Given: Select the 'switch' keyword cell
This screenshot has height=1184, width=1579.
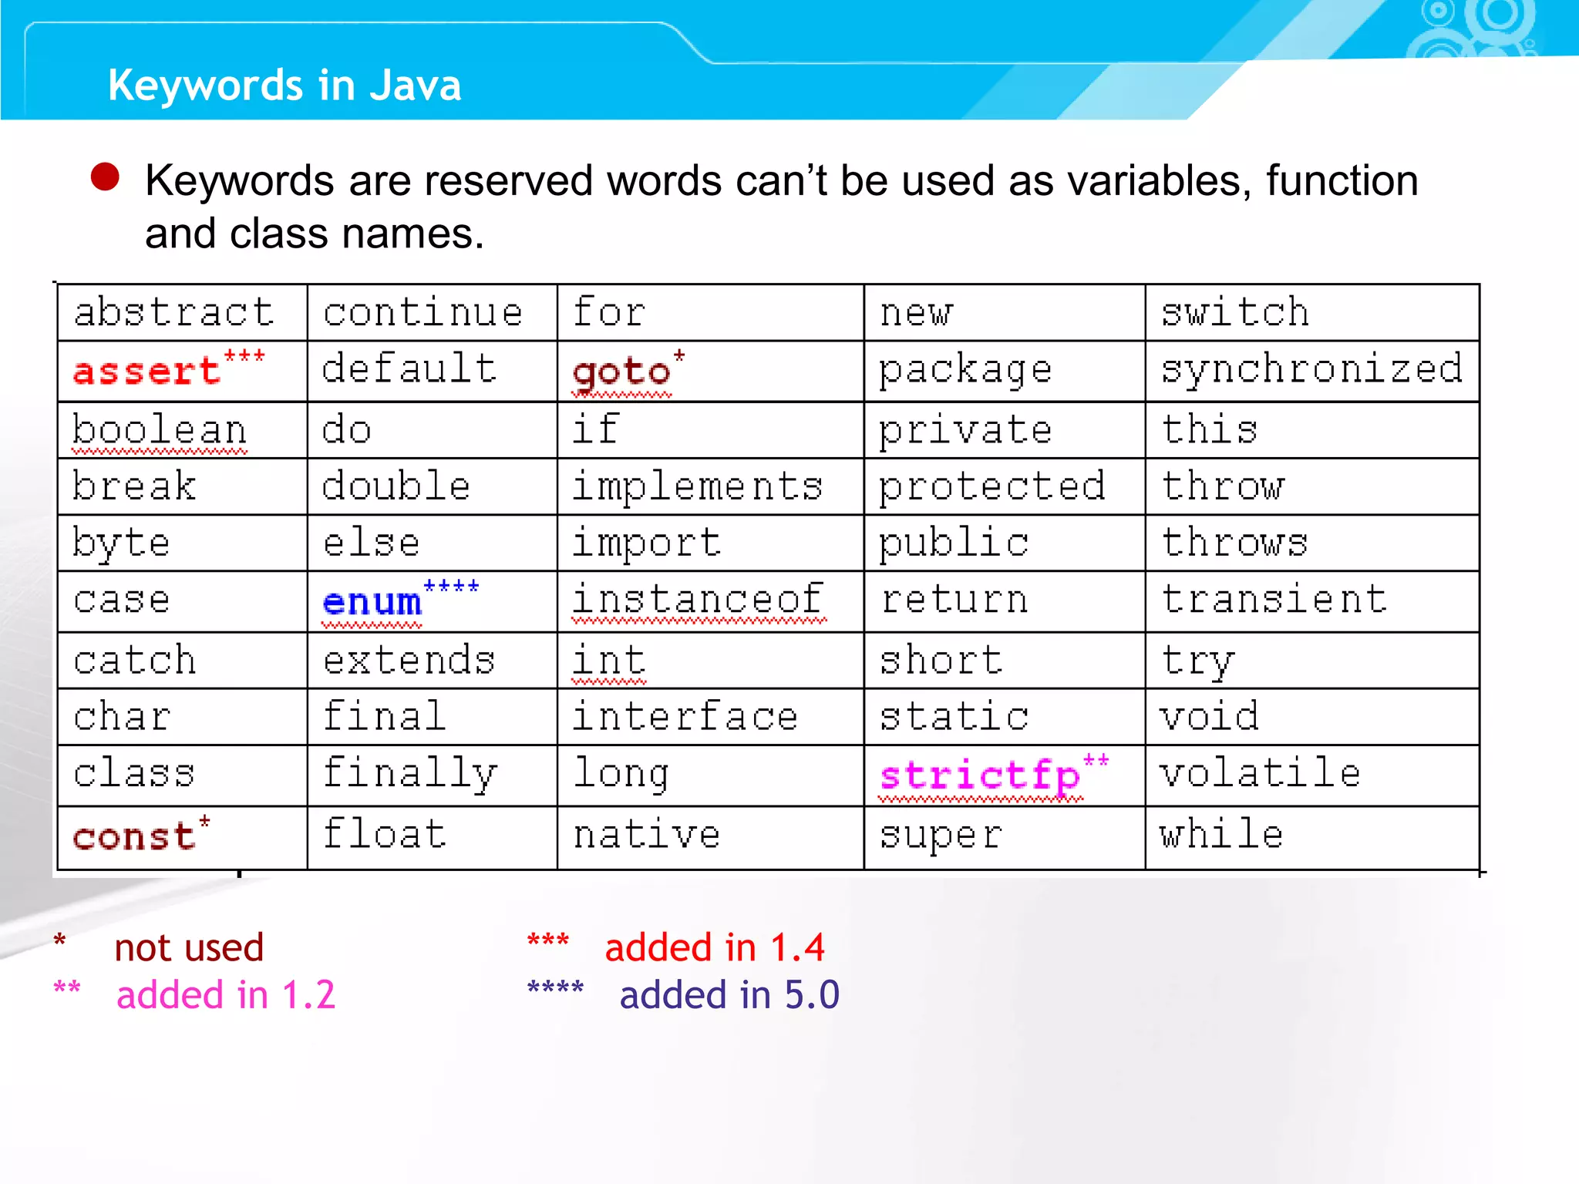Looking at the screenshot, I should [1312, 312].
